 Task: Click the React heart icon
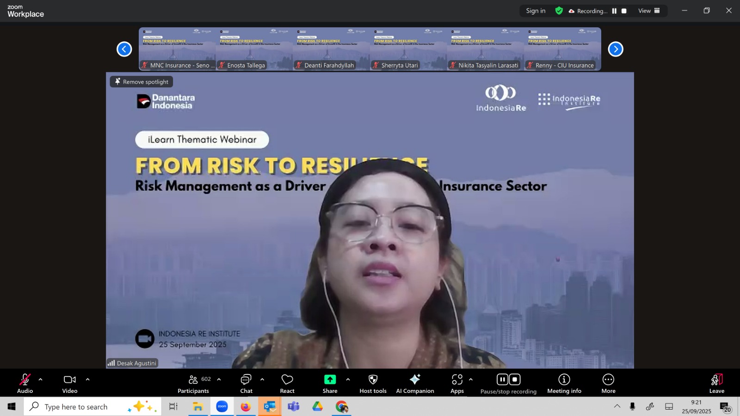tap(287, 384)
